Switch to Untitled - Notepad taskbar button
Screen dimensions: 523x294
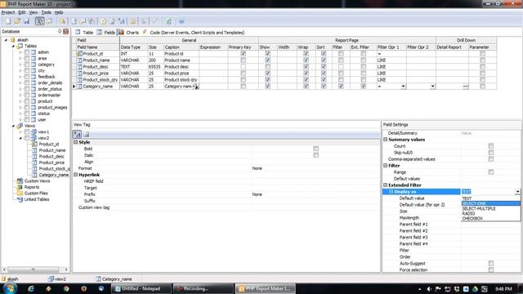[141, 288]
